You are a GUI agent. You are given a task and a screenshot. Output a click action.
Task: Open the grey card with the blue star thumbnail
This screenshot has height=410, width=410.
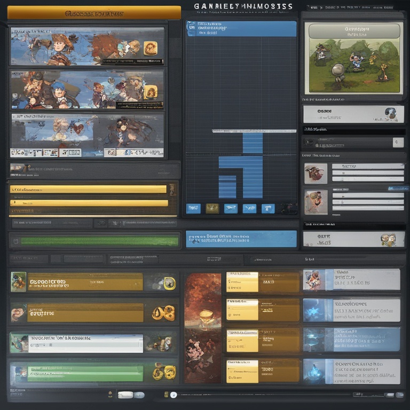tap(352, 310)
